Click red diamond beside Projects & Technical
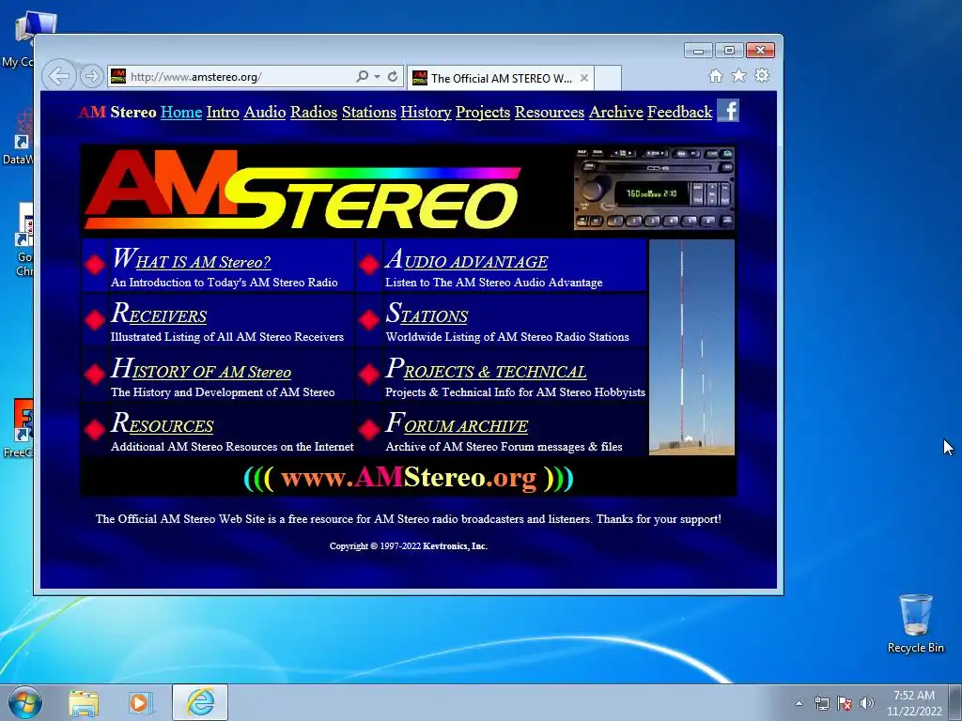This screenshot has width=962, height=721. [x=368, y=374]
